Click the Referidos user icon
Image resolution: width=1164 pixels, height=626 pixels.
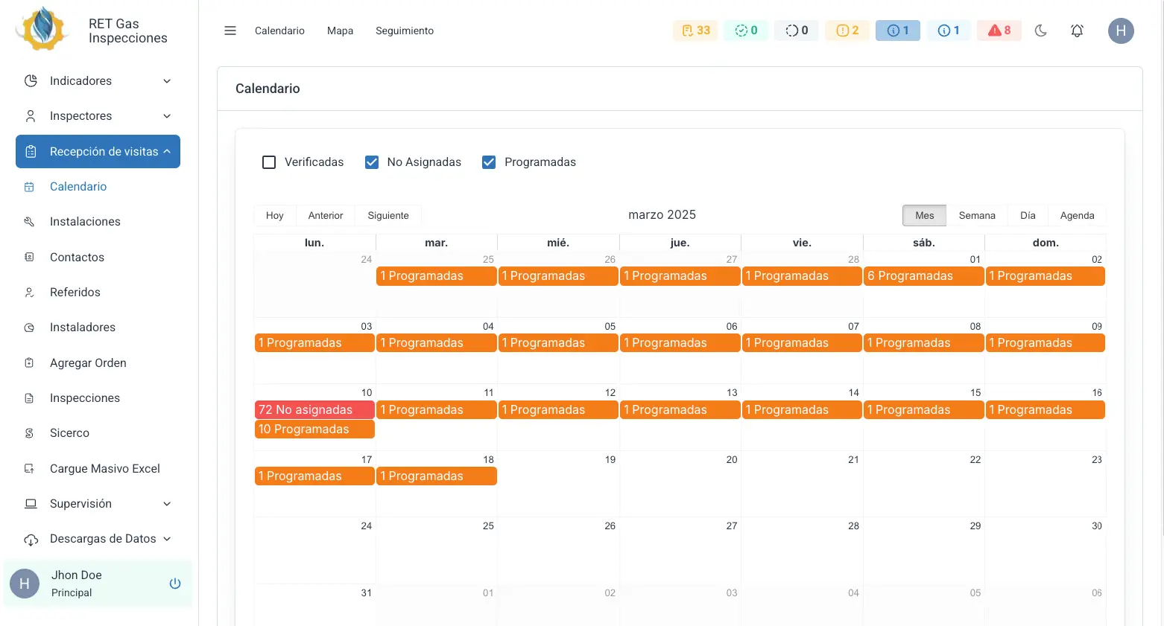coord(29,293)
